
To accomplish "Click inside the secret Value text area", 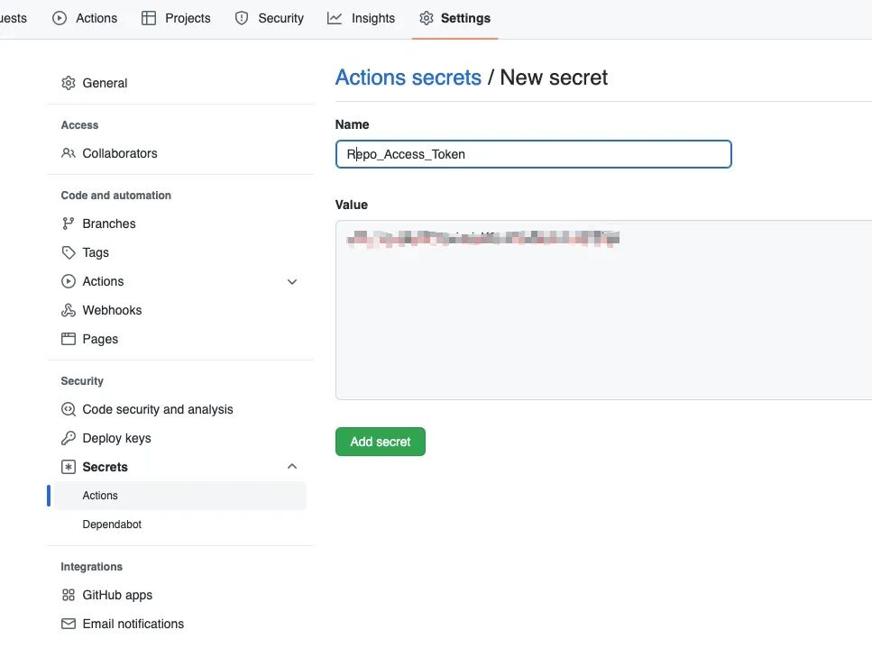I will tap(603, 310).
